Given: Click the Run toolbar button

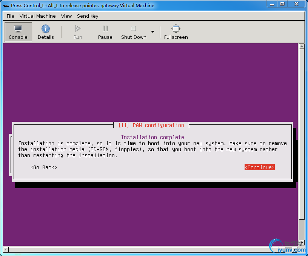Looking at the screenshot, I should click(78, 32).
